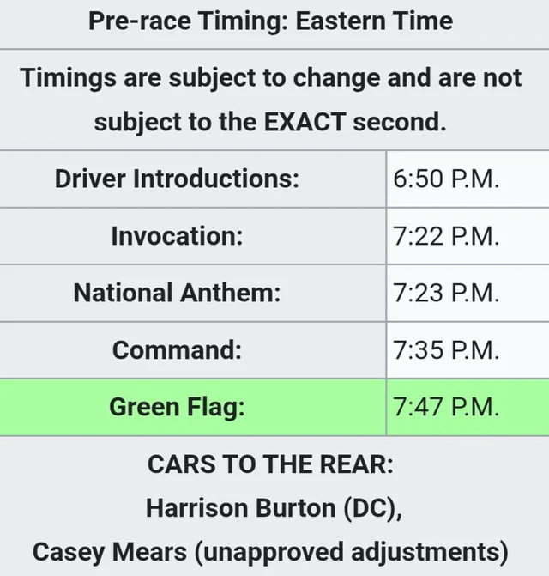
Task: Click the CARS TO THE REAR heading
Action: pyautogui.click(x=270, y=464)
